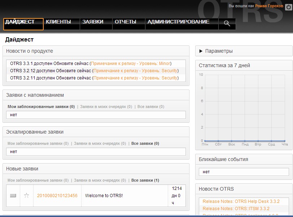Click the Welcome to OTRS! ticket title
The height and width of the screenshot is (217, 293).
tap(104, 195)
